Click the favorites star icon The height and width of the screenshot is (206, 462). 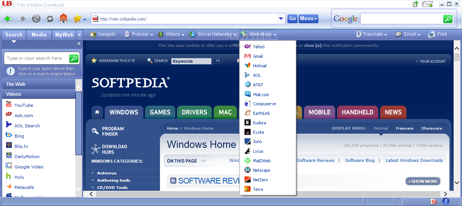coord(77,19)
